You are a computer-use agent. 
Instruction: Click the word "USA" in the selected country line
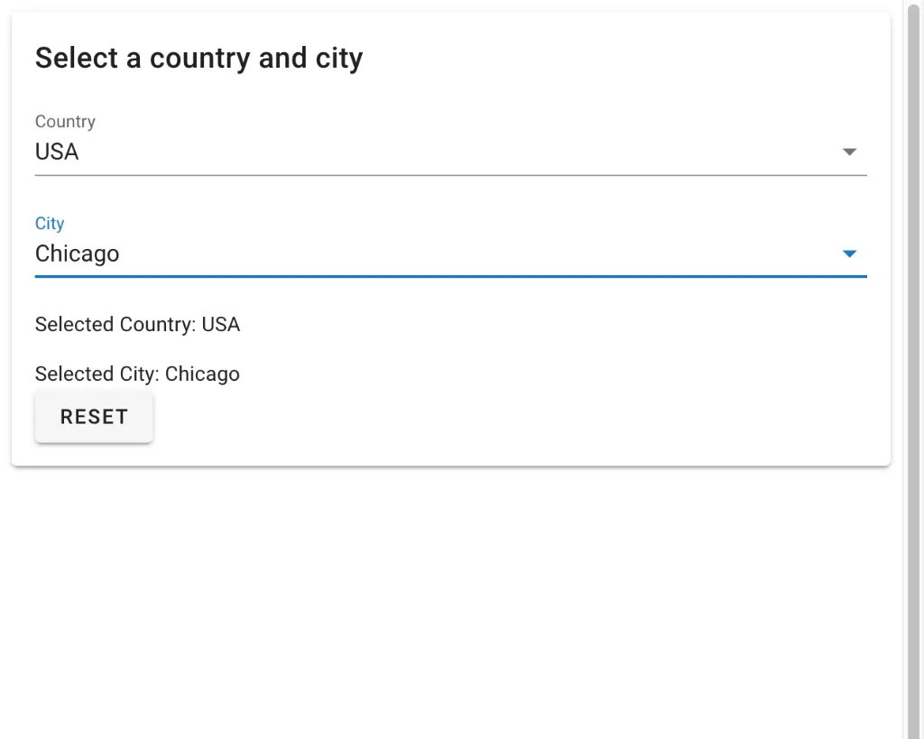coord(221,324)
